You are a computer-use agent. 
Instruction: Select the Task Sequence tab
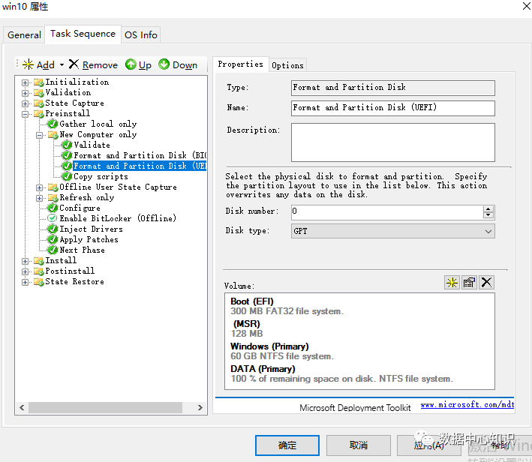click(83, 34)
